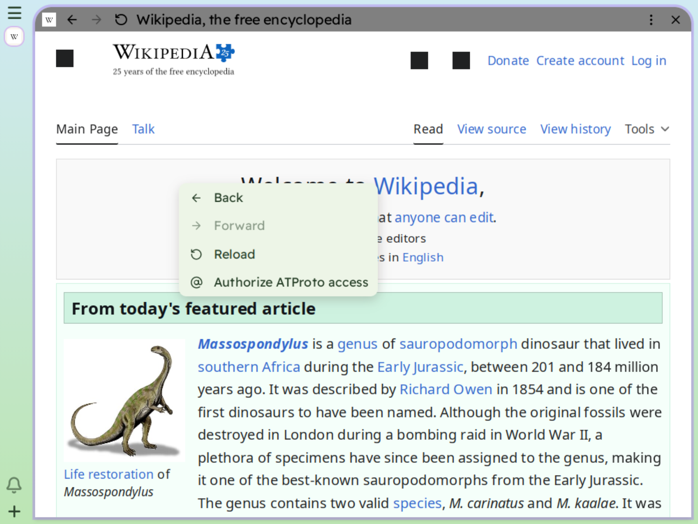Navigate back using the toolbar arrow

point(72,20)
